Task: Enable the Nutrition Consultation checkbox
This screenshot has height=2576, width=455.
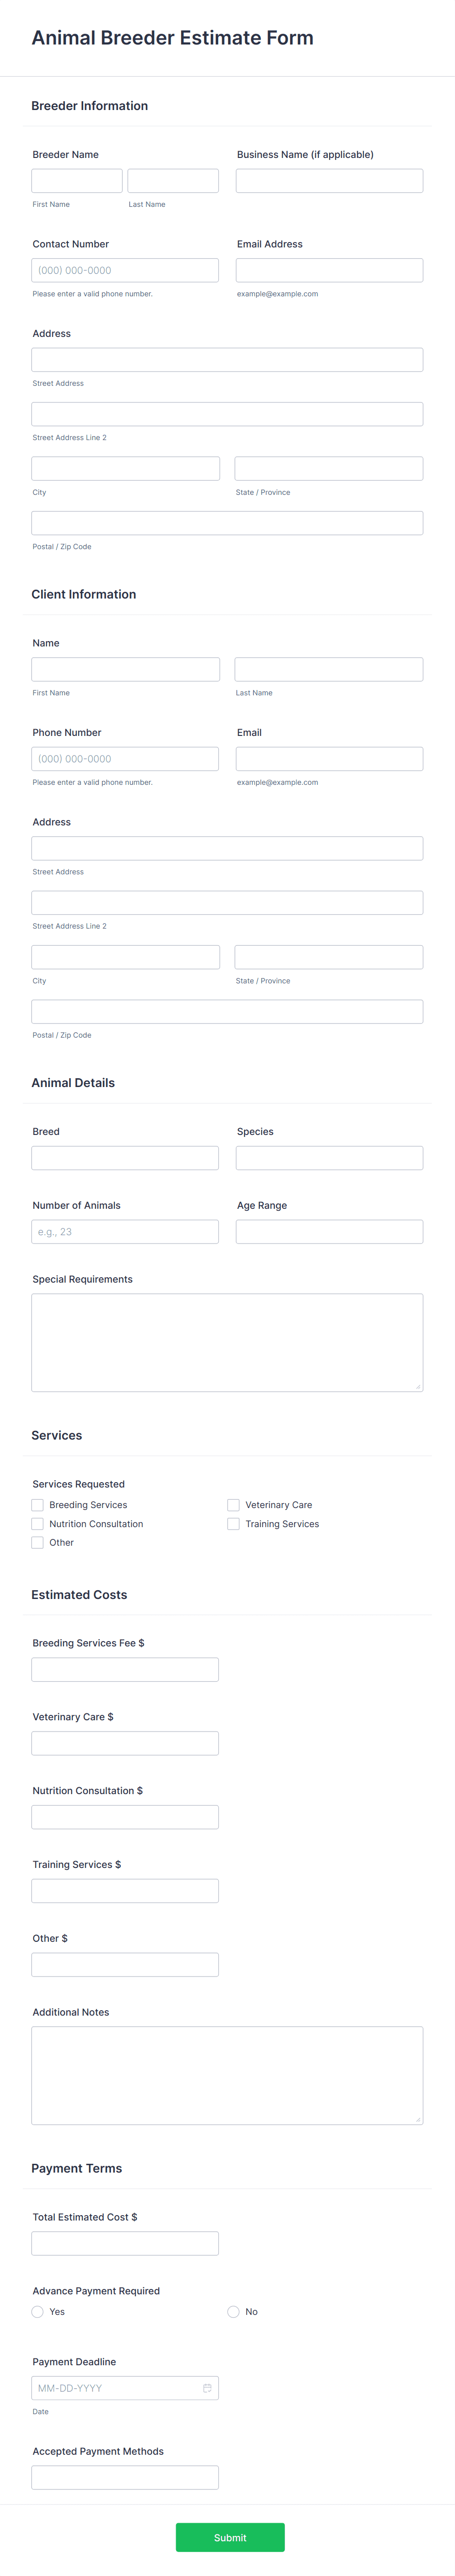Action: pos(37,1524)
